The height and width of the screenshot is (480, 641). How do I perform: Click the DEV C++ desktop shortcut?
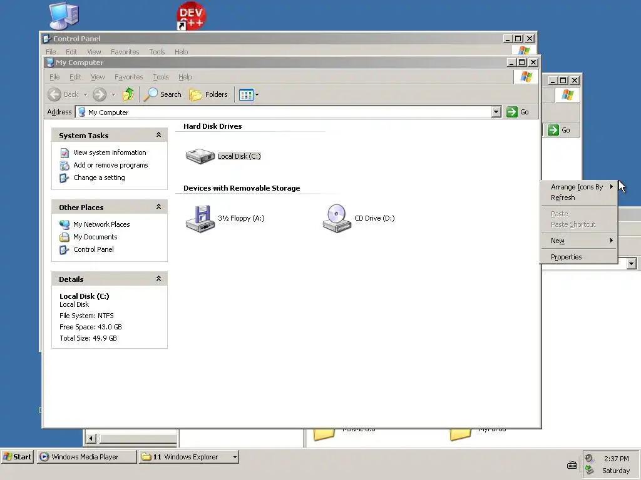(191, 16)
